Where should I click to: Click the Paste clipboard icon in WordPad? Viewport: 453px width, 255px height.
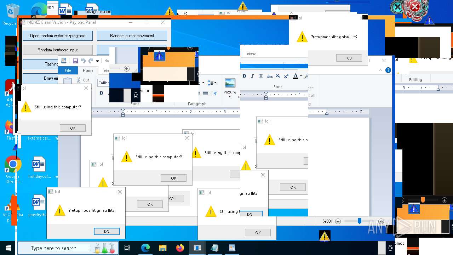click(68, 81)
